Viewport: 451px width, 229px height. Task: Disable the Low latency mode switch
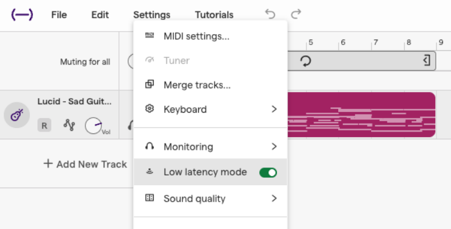tap(268, 172)
